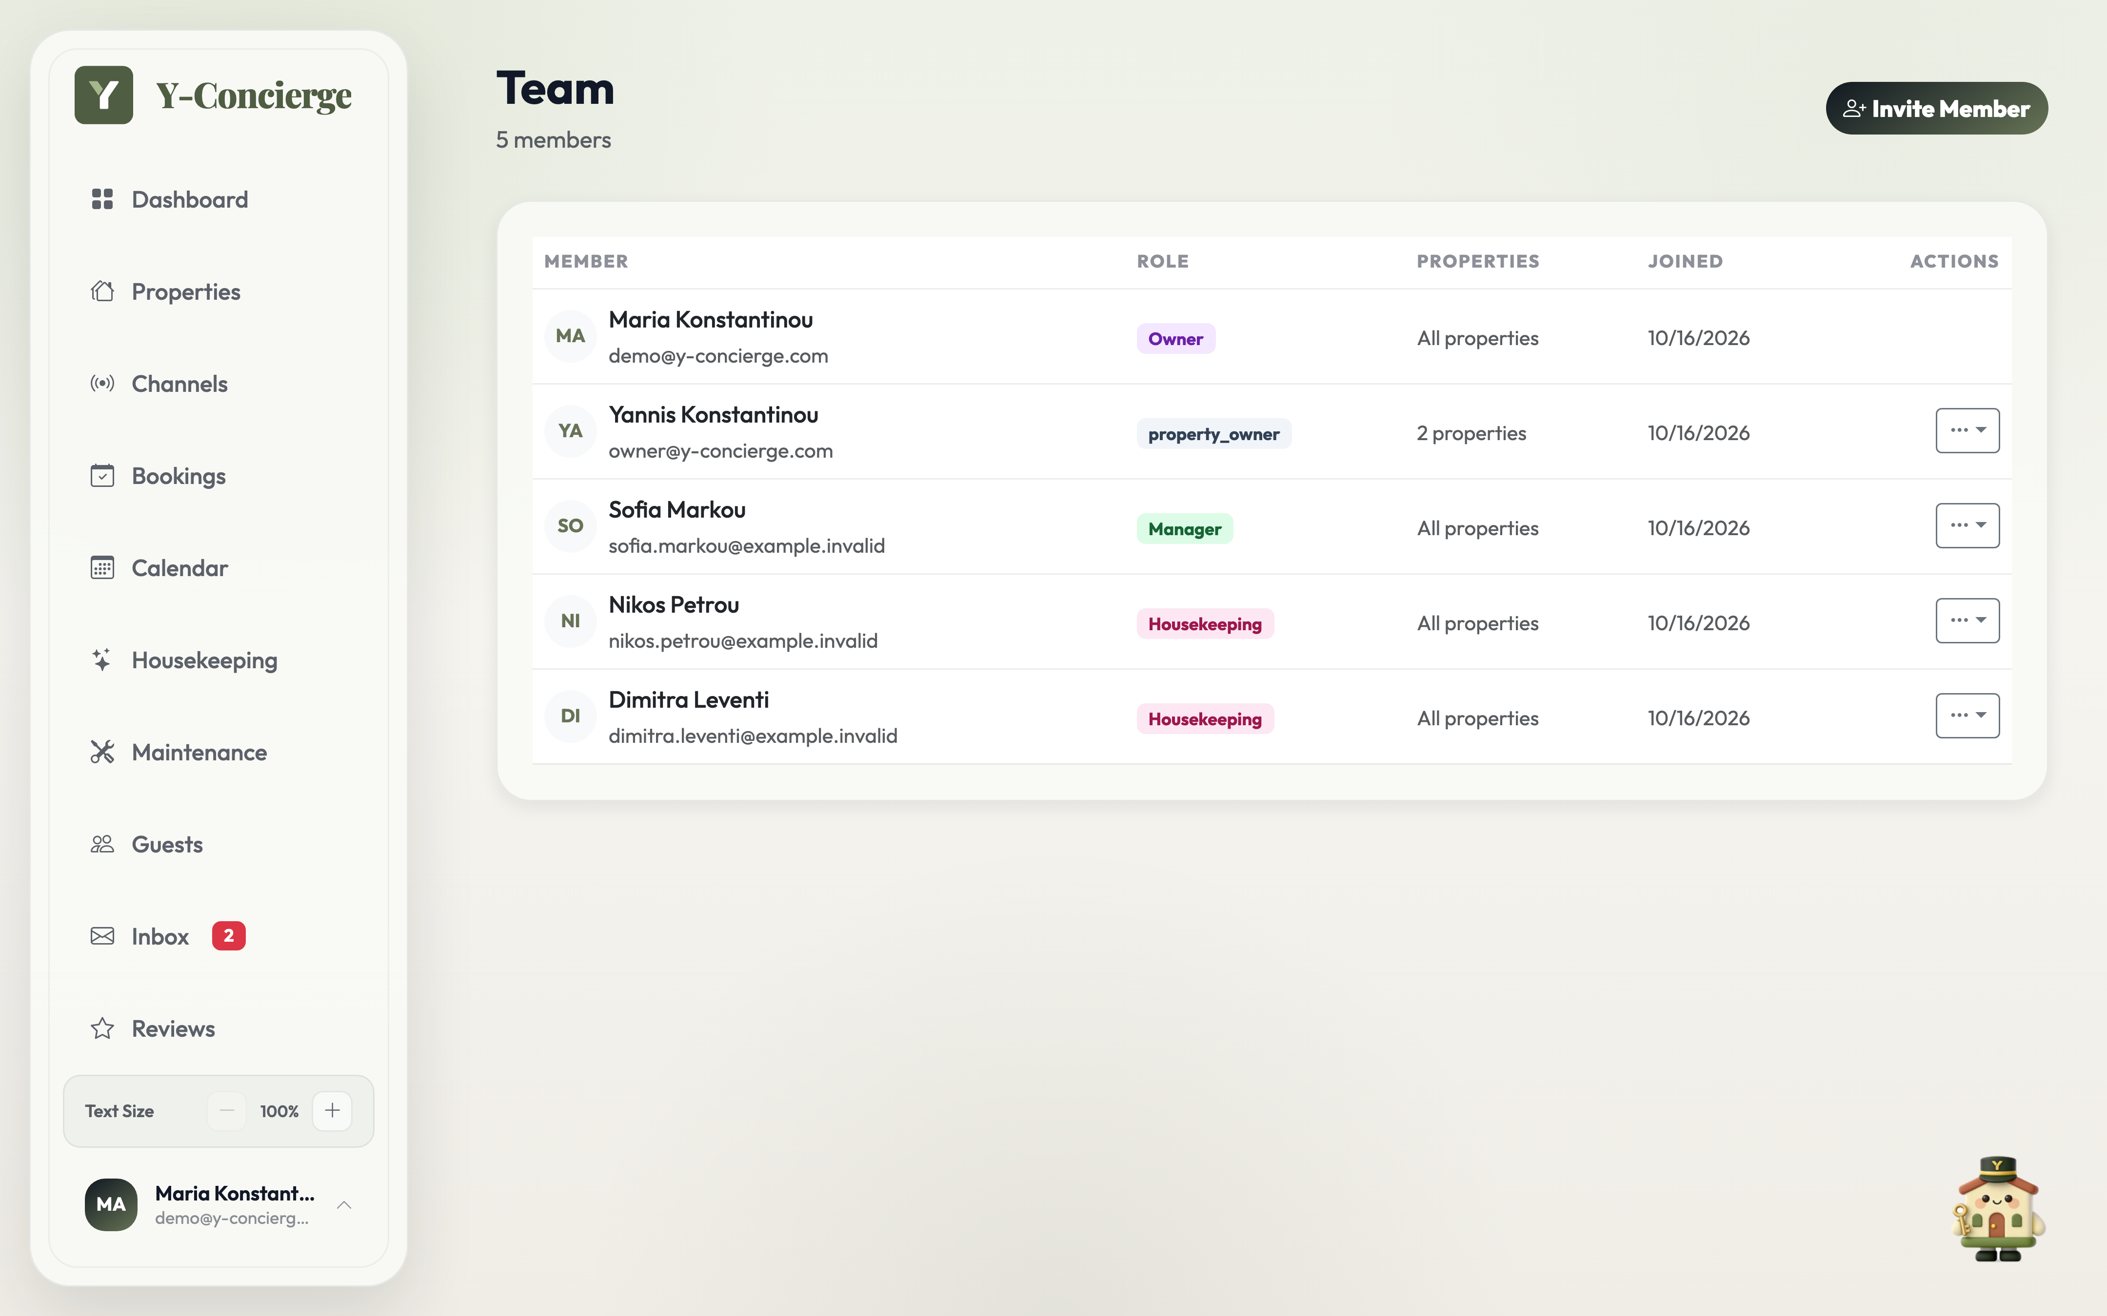Click the Invite Member button
The height and width of the screenshot is (1316, 2107).
1936,109
